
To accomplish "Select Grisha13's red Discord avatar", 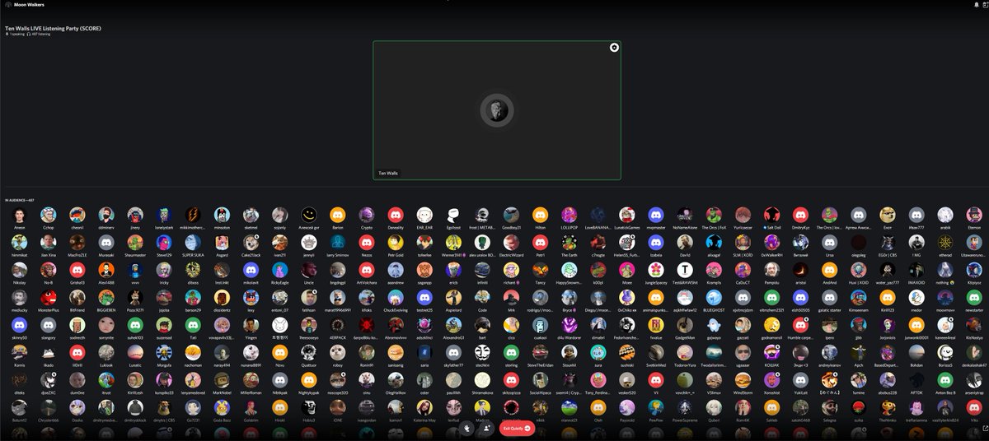I will tap(77, 270).
